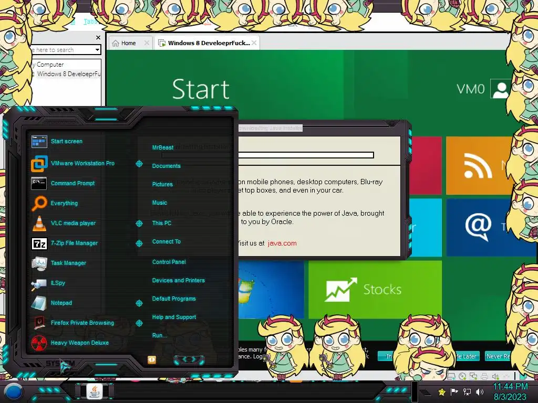Open the Action Center flag tray icon
The image size is (538, 403).
[x=454, y=391]
